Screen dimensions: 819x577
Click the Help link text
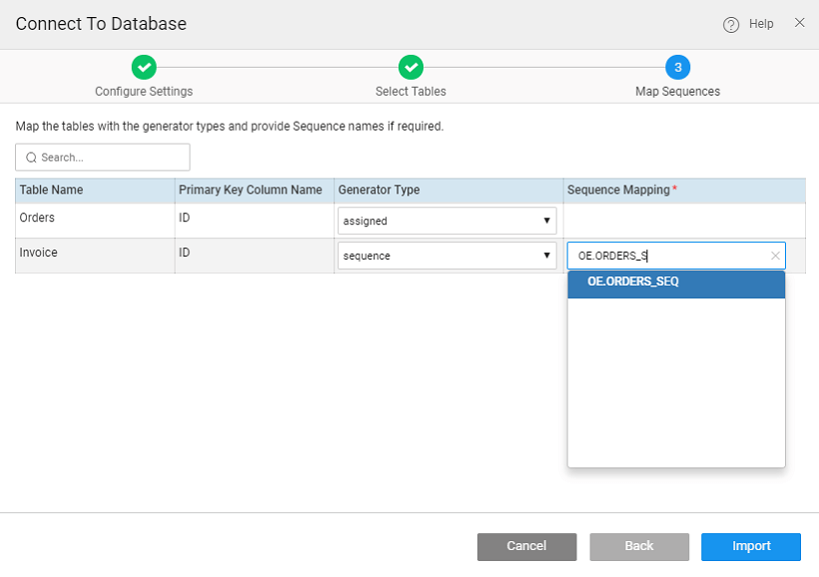coord(761,24)
